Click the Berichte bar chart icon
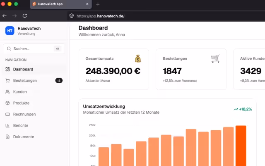265x166 pixels. (7, 125)
